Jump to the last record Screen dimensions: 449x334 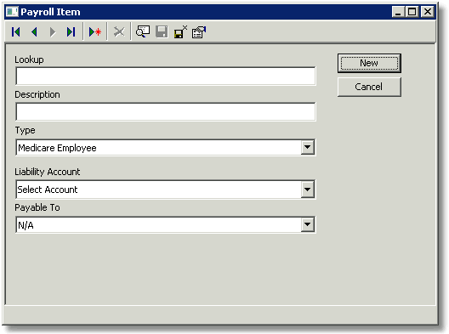(71, 31)
